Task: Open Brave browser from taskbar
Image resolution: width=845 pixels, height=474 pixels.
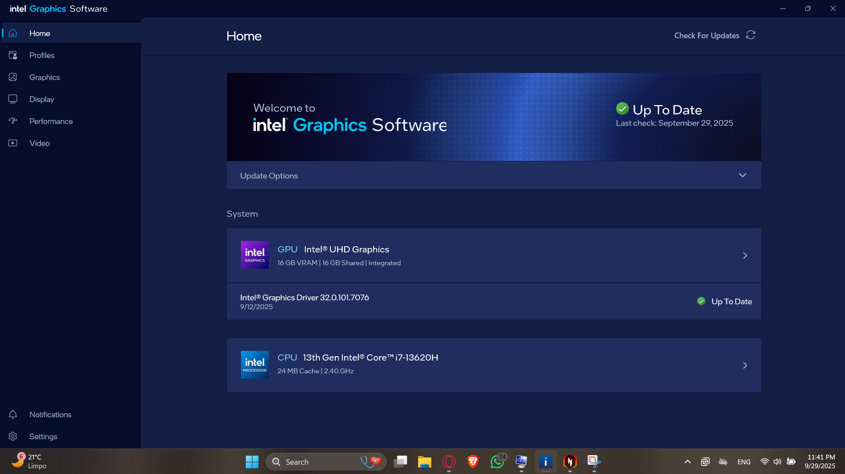Action: point(473,462)
